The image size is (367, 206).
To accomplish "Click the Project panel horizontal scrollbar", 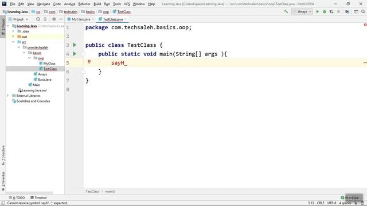I will [29, 193].
